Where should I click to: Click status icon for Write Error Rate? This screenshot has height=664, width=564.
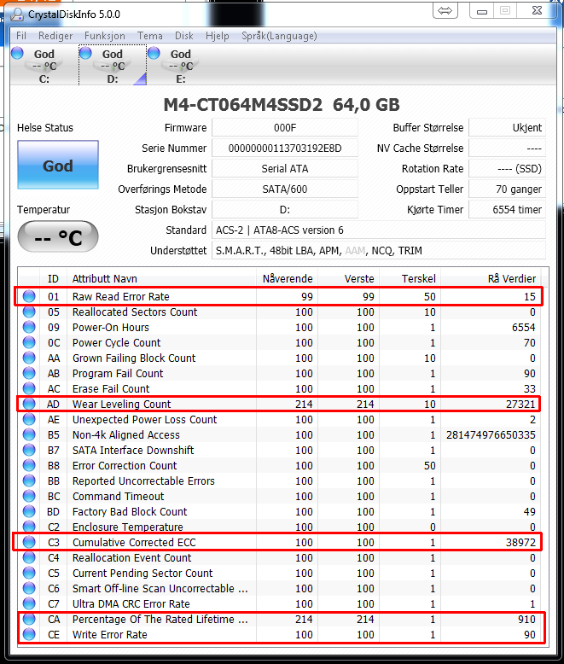point(29,634)
